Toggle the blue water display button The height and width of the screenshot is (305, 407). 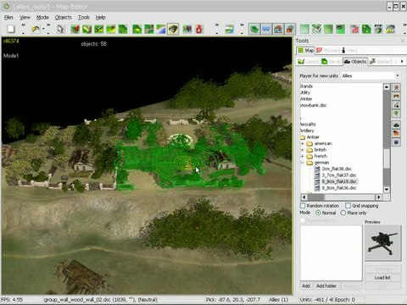point(266,29)
